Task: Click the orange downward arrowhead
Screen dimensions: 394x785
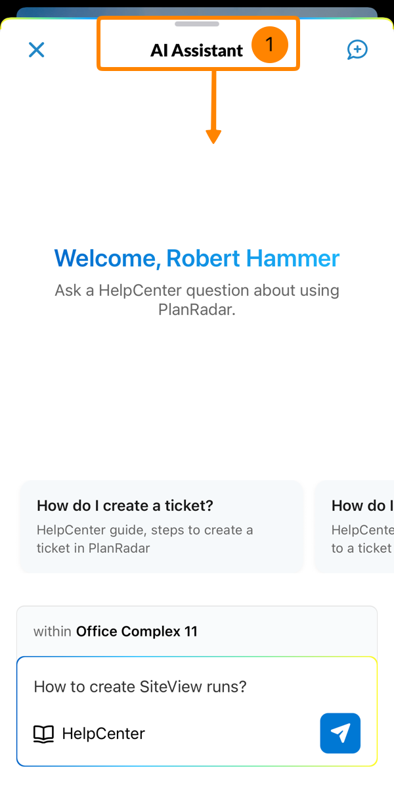Action: click(x=213, y=136)
